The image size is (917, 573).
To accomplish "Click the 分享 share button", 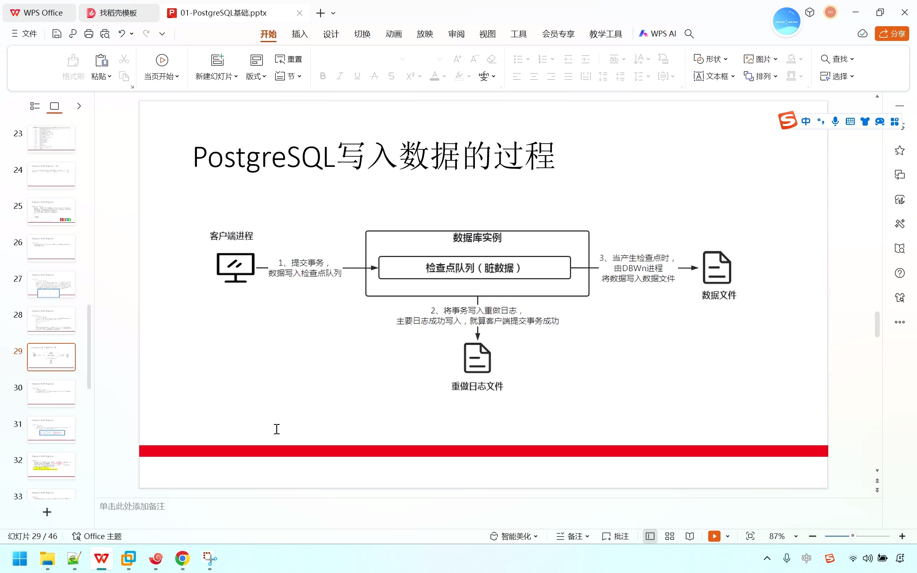I will tap(892, 34).
